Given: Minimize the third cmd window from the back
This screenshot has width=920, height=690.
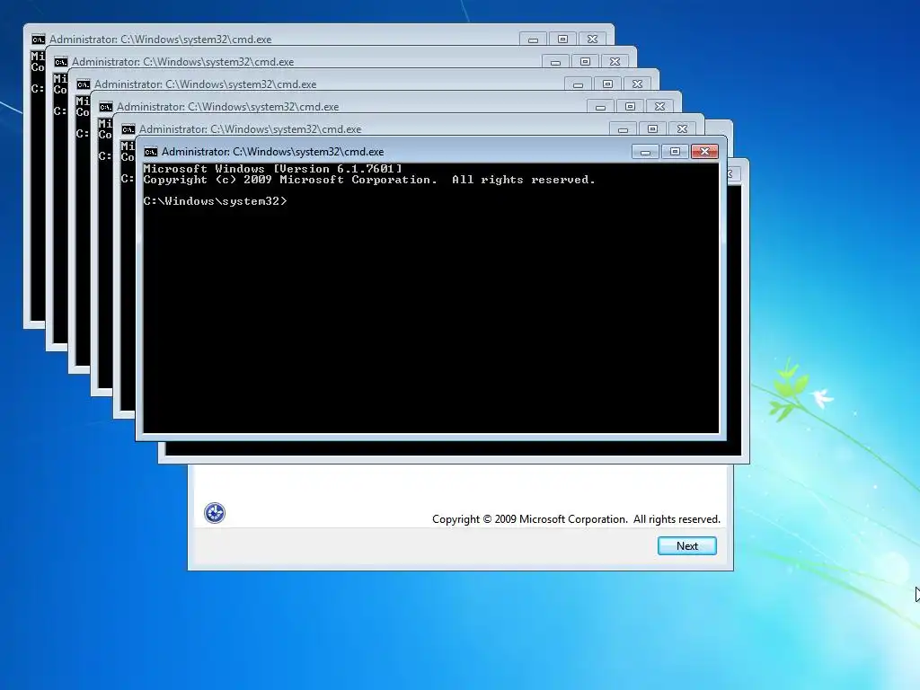Looking at the screenshot, I should [578, 84].
